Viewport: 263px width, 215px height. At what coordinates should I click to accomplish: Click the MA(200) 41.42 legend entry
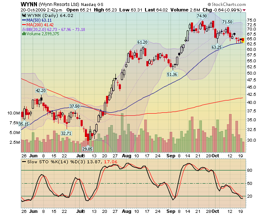pos(38,25)
